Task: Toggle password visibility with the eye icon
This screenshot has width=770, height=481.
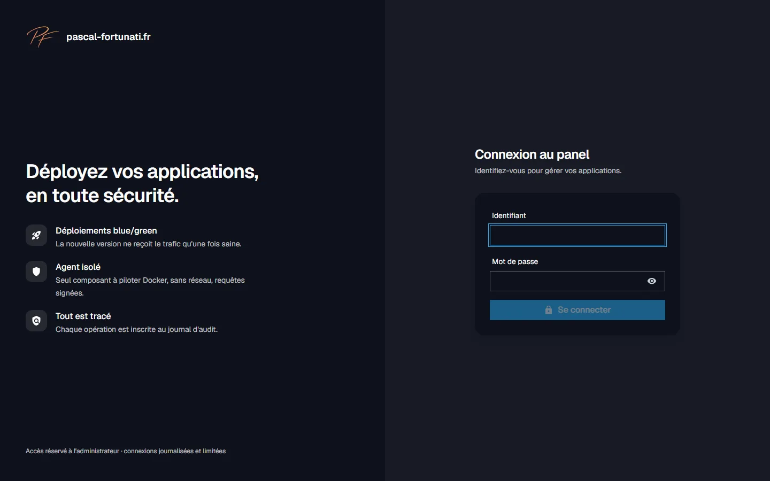Action: click(x=652, y=281)
